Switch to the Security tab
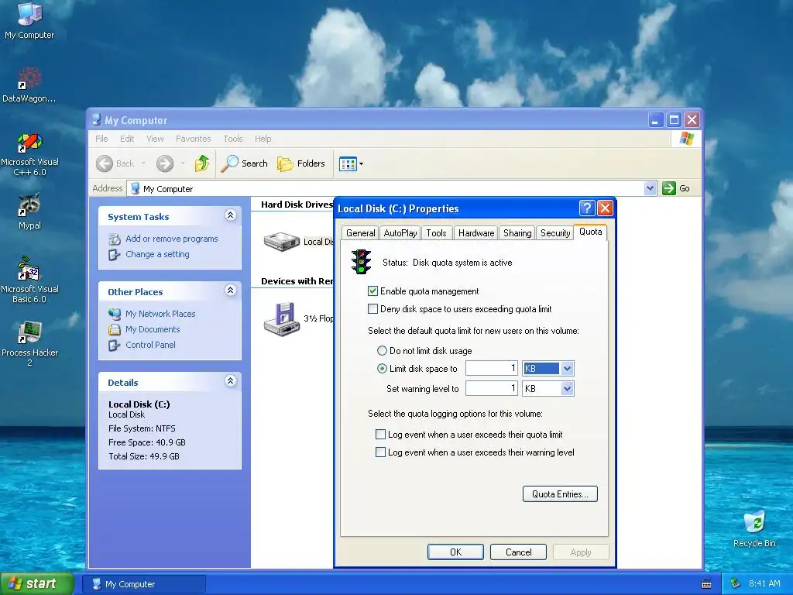793x595 pixels. [x=554, y=232]
